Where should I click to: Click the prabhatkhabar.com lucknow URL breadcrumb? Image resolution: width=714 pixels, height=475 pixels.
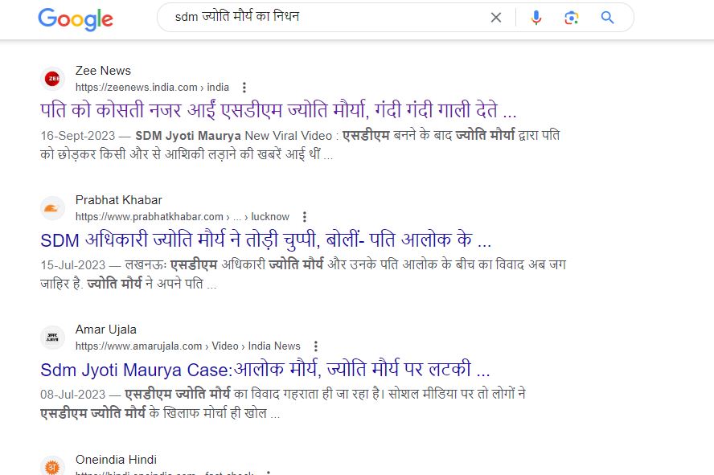182,217
